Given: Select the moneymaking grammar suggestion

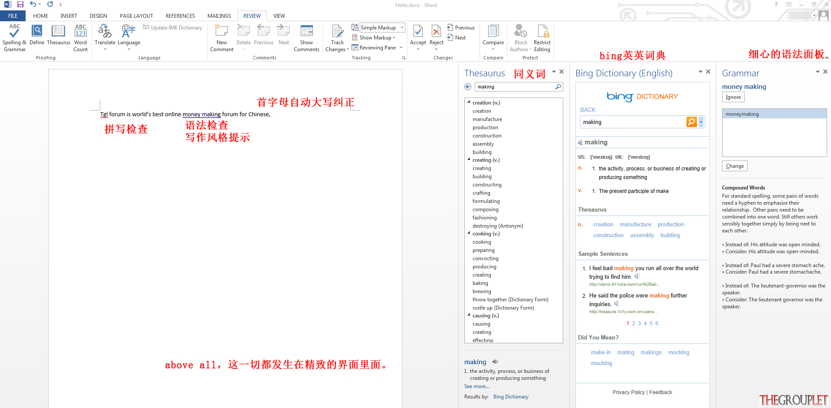Looking at the screenshot, I should [x=774, y=114].
